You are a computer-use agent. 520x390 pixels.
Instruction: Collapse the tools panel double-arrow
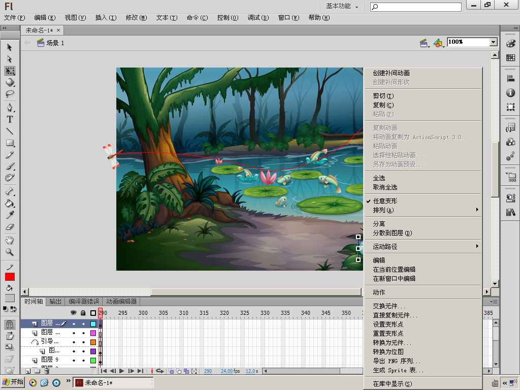point(5,28)
